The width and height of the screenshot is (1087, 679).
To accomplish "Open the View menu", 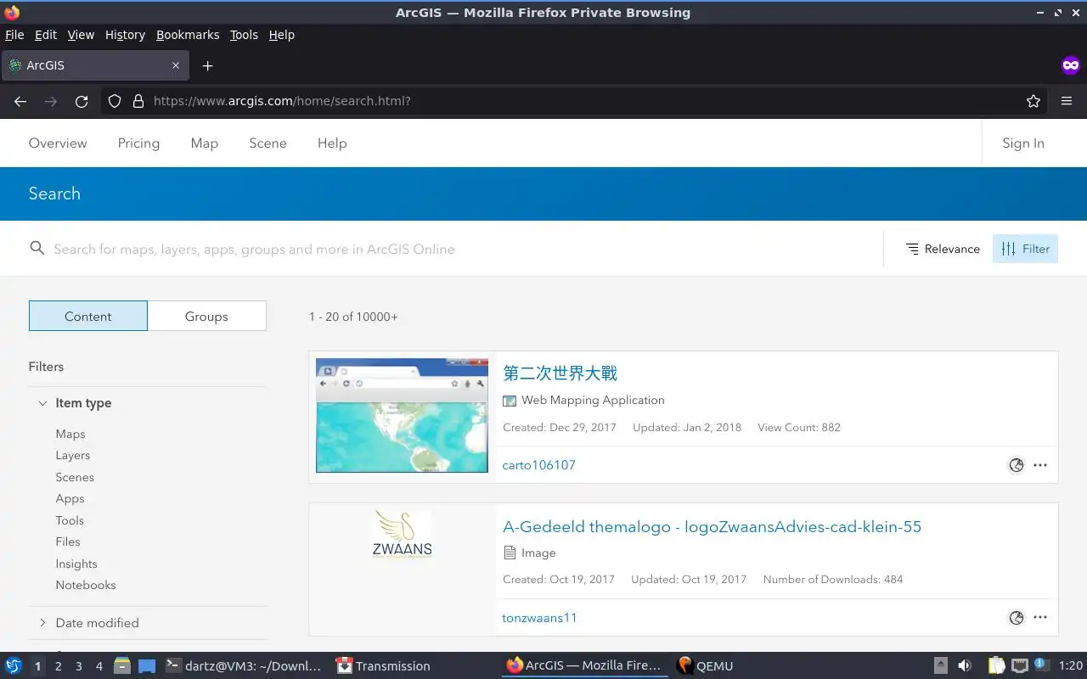I will pos(81,35).
